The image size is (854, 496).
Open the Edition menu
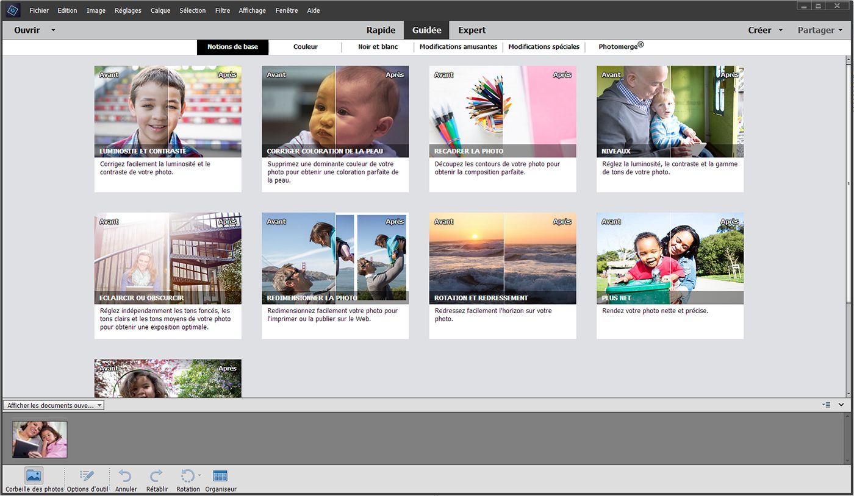point(67,10)
